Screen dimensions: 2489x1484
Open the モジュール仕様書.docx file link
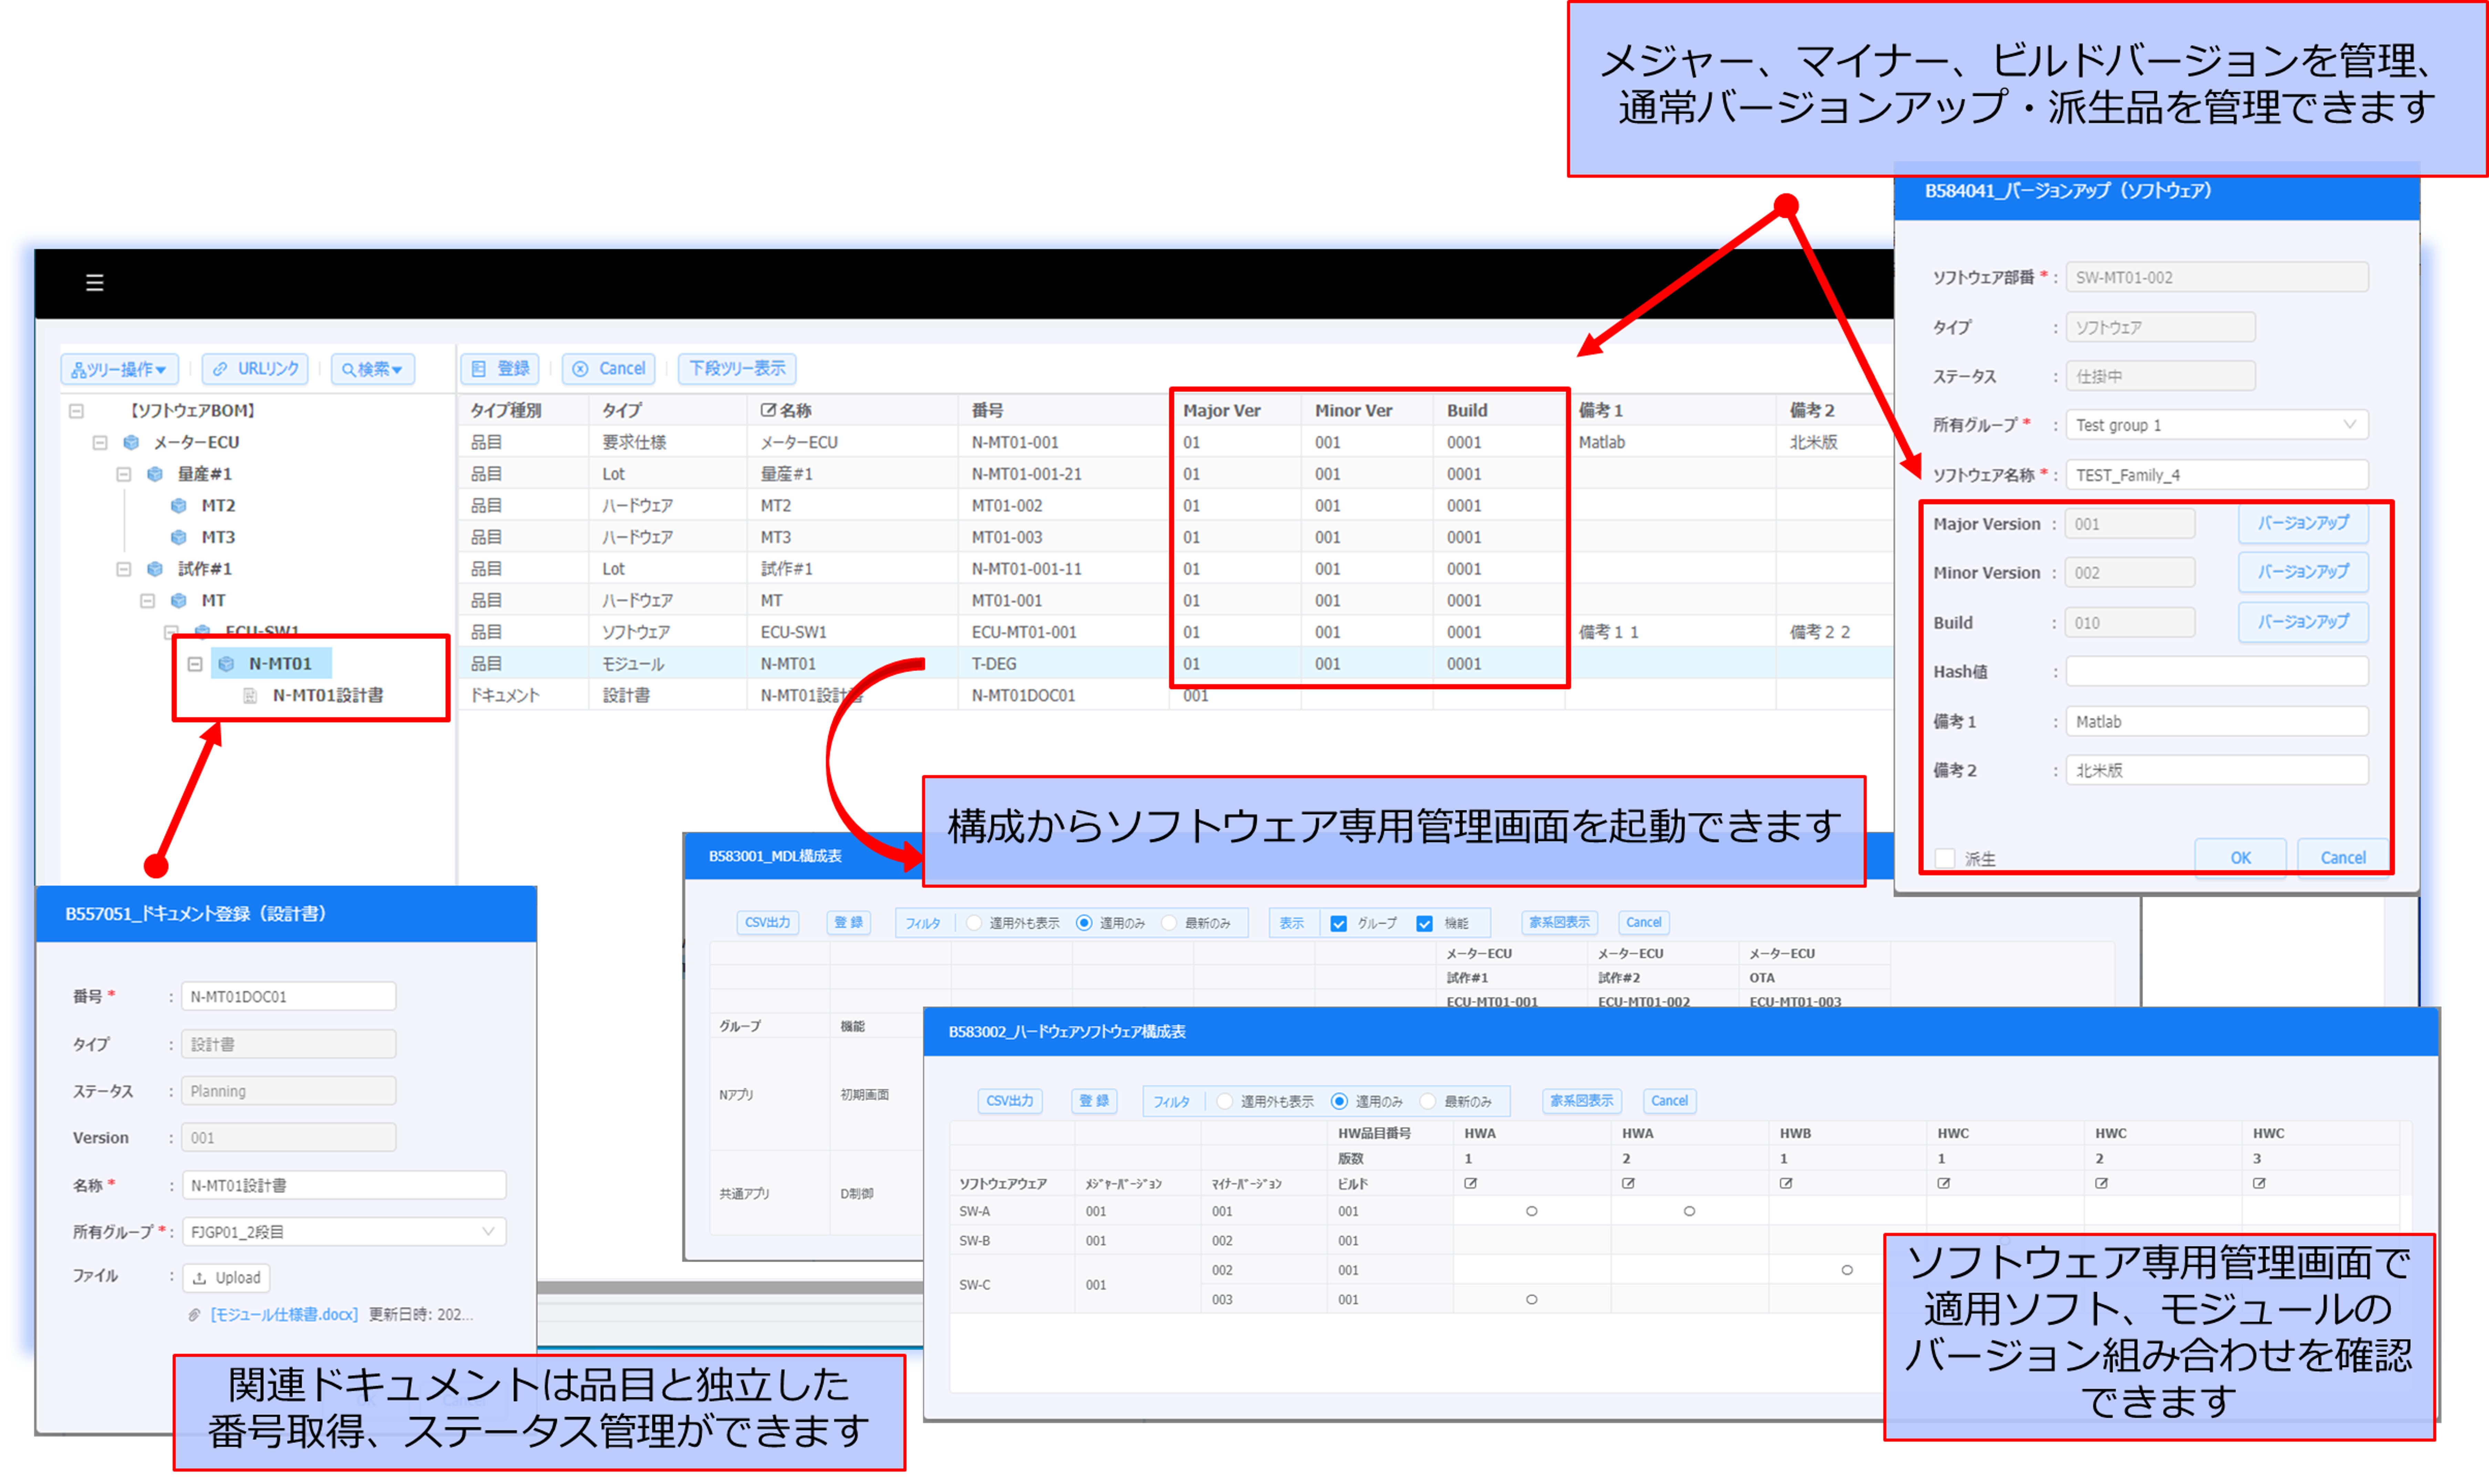[284, 1315]
